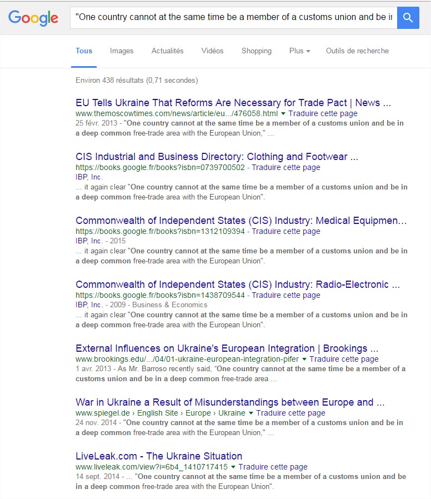Open the Actualités tab
The height and width of the screenshot is (499, 431).
pos(167,51)
